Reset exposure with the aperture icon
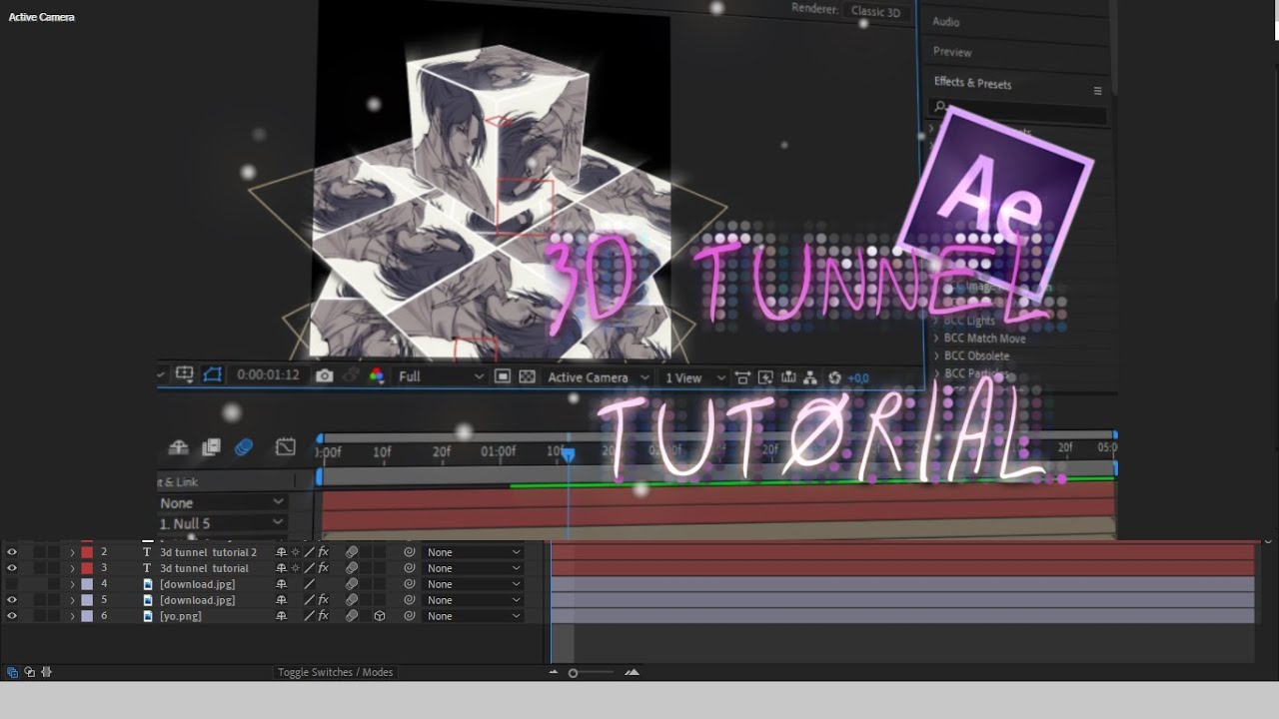 tap(834, 377)
